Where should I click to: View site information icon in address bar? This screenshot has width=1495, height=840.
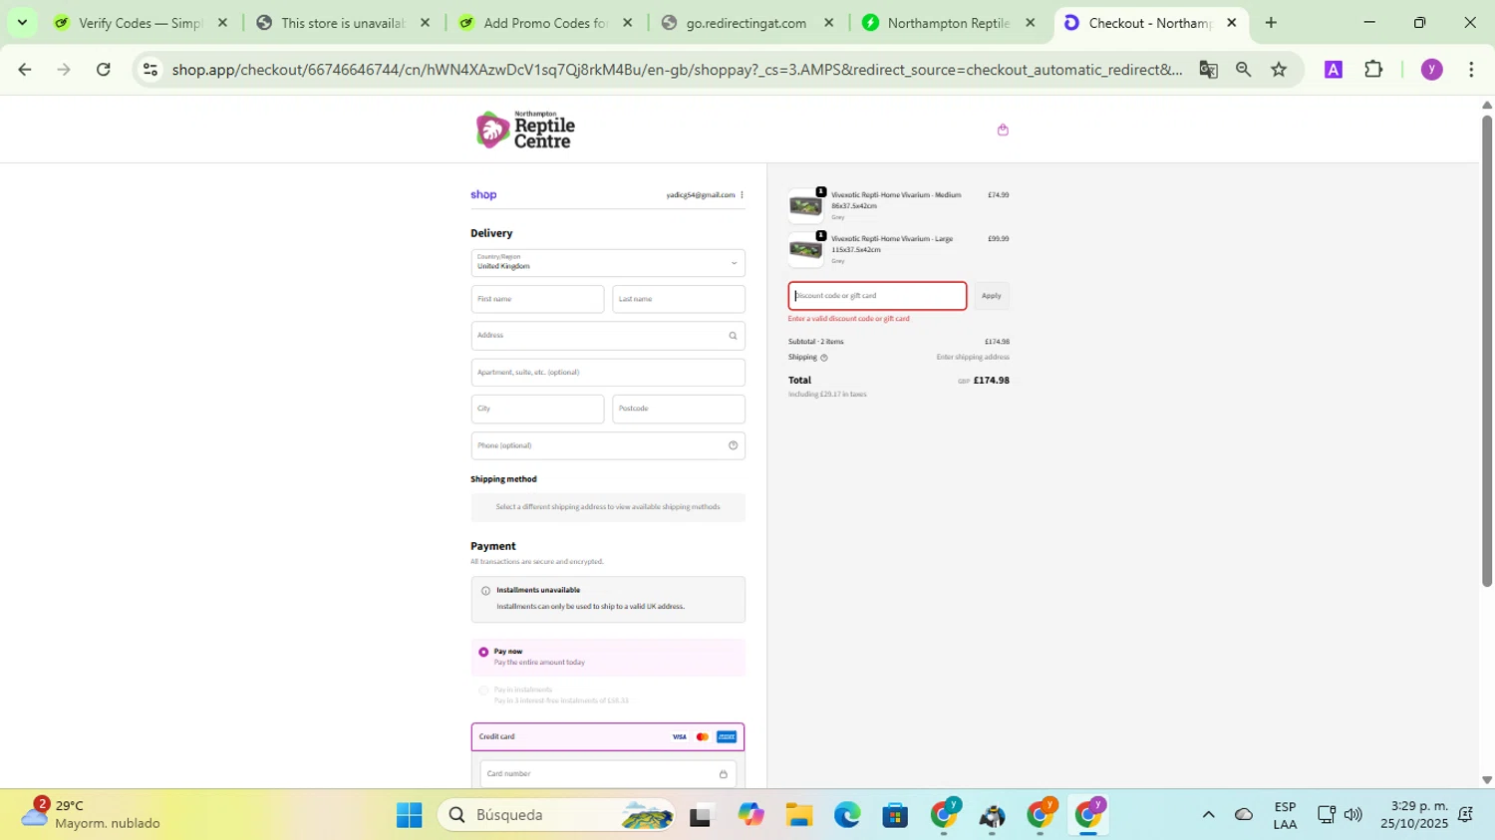[150, 70]
